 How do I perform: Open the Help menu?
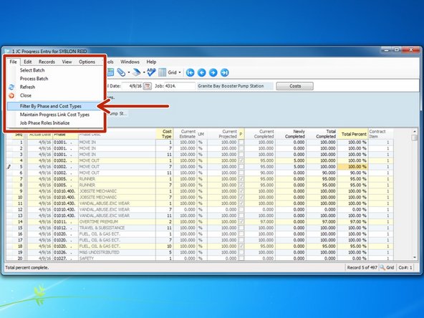click(151, 62)
